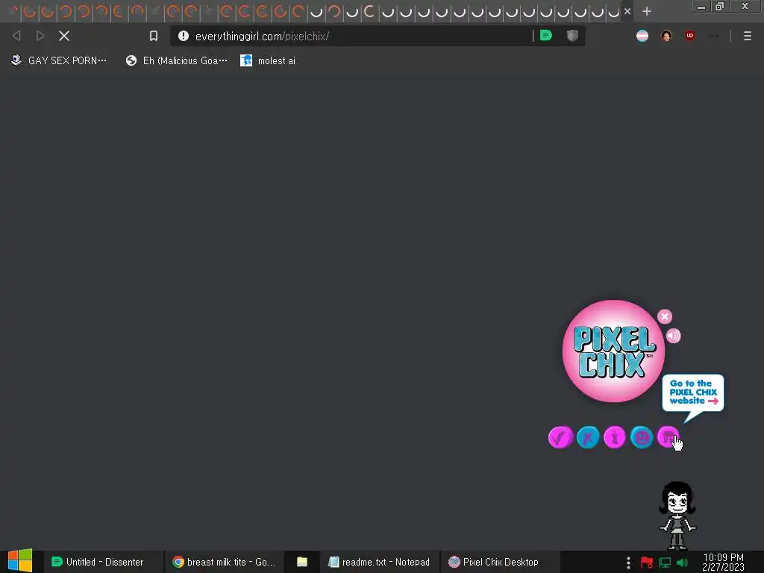The width and height of the screenshot is (764, 573).
Task: Open the shield icon in the address bar
Action: (572, 36)
